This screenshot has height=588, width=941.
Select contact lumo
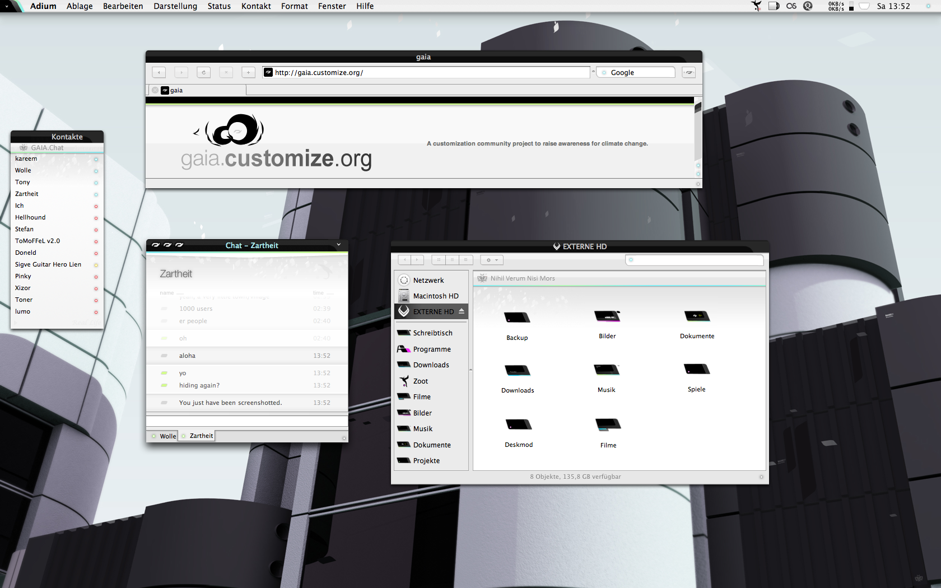click(57, 311)
